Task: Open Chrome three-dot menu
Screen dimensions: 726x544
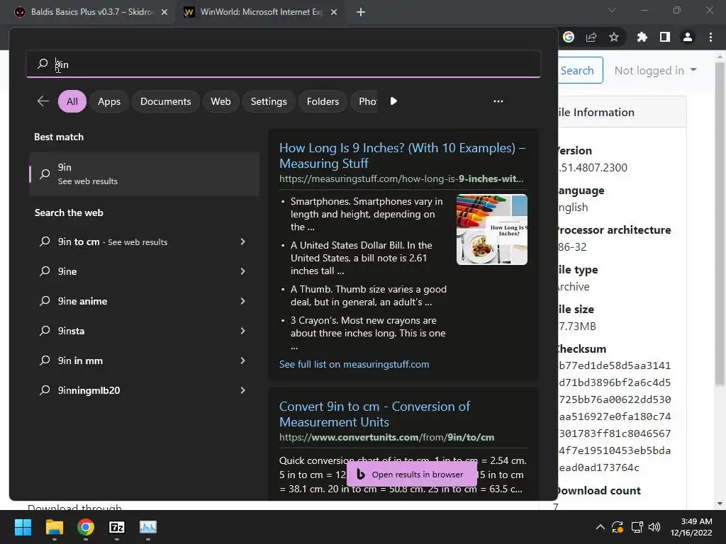Action: pos(710,37)
